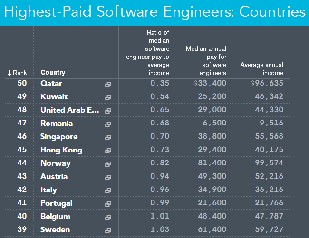Click the expand icon beside Hong Kong

(x=108, y=151)
